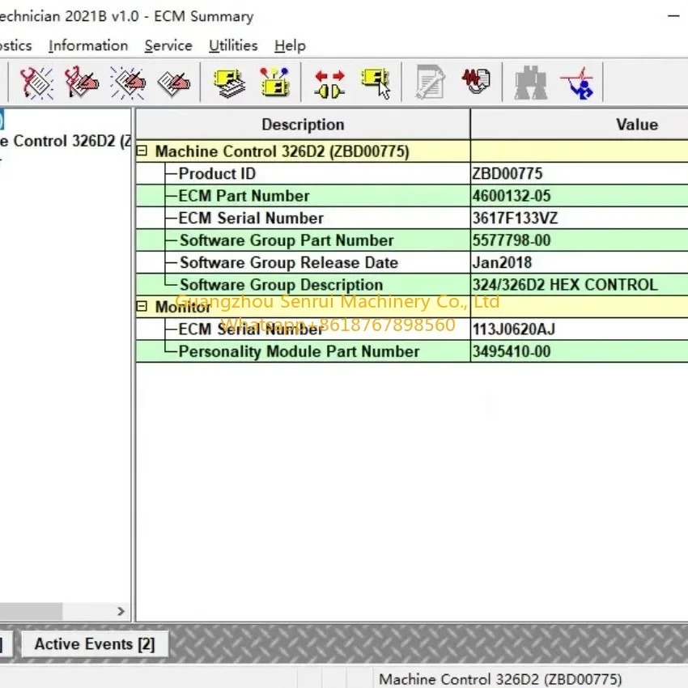
Task: Click the grayed notepad report icon
Action: [430, 83]
